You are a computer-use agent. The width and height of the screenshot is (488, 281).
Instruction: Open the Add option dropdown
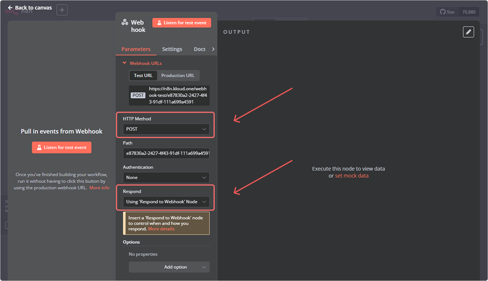click(169, 267)
